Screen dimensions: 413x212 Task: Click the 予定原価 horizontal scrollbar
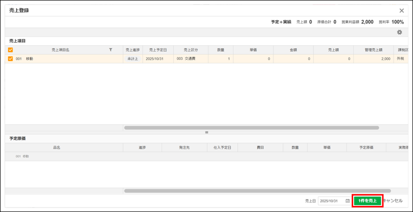[x=257, y=191]
